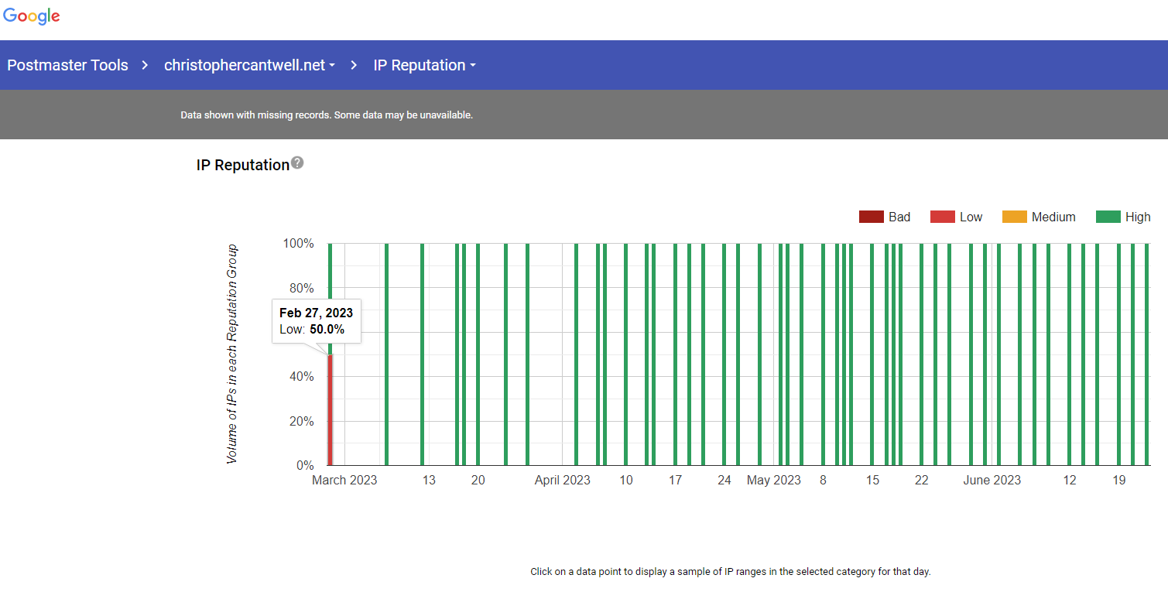Click the "100%" y-axis label
This screenshot has height=592, width=1168.
pos(299,244)
